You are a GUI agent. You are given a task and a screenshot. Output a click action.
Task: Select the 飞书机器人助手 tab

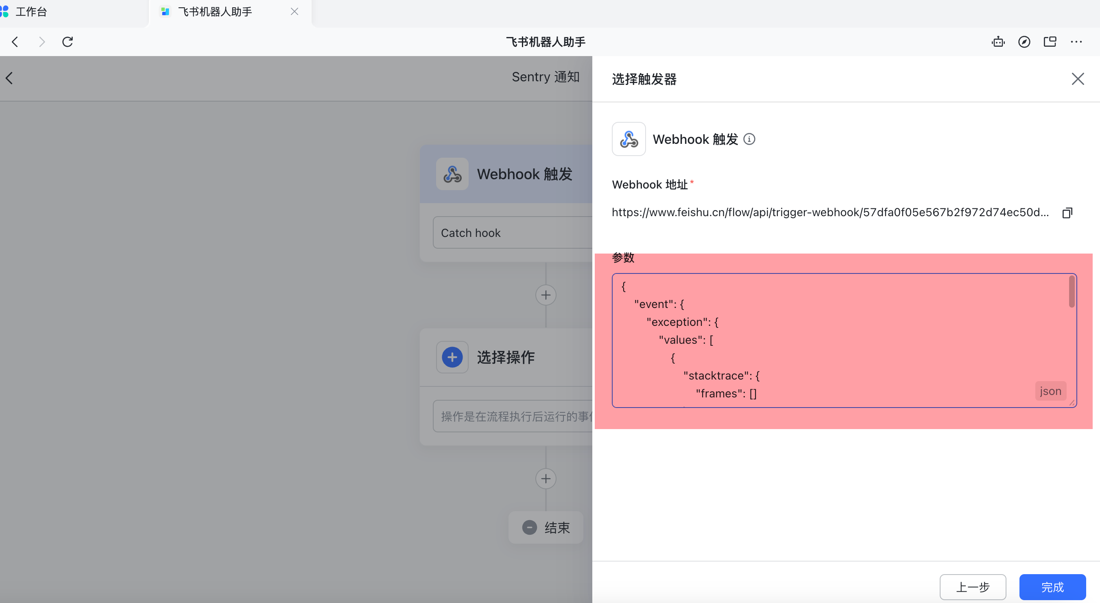pos(215,11)
